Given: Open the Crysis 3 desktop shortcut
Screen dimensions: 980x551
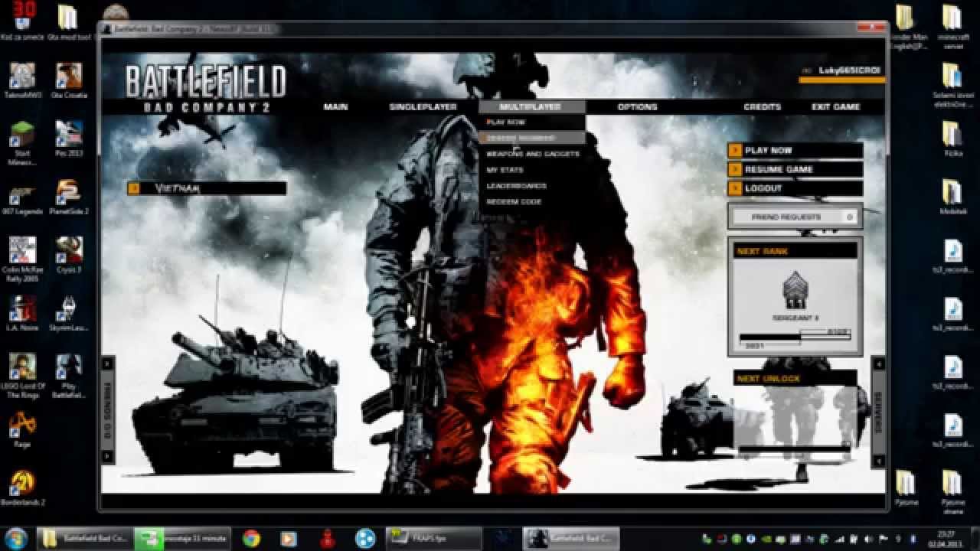Looking at the screenshot, I should tap(69, 256).
